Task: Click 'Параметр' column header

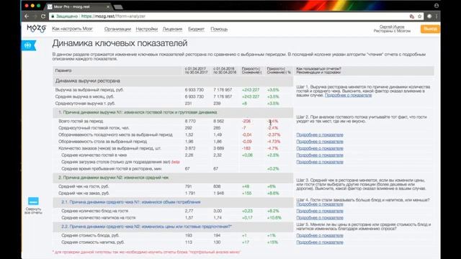Action: (63, 71)
